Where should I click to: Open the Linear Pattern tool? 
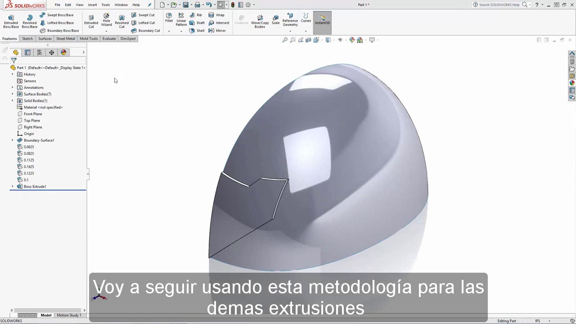[181, 19]
